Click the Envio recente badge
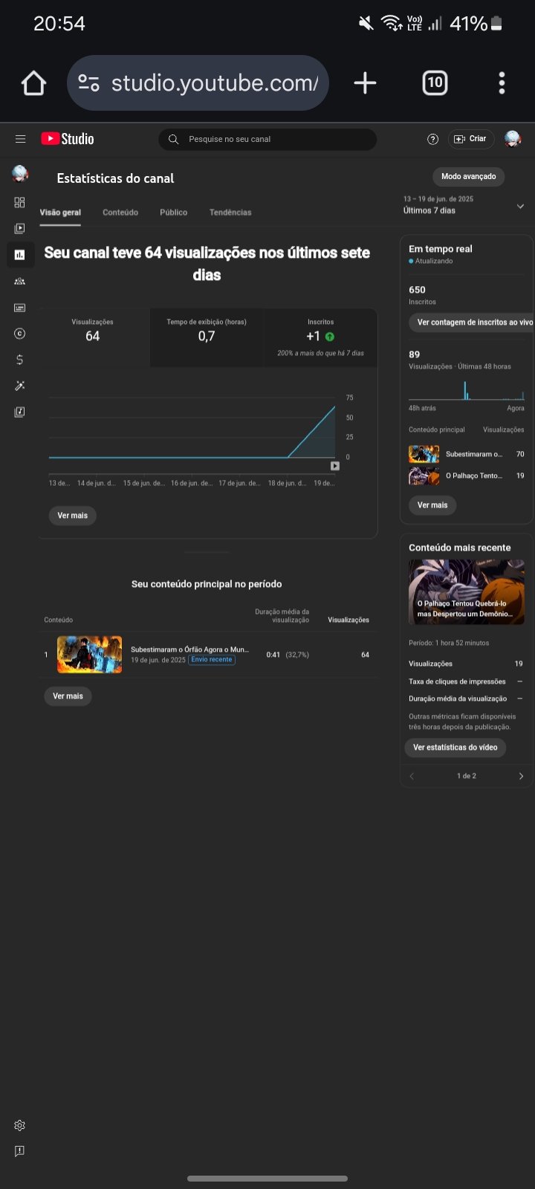The image size is (535, 1189). coord(212,660)
